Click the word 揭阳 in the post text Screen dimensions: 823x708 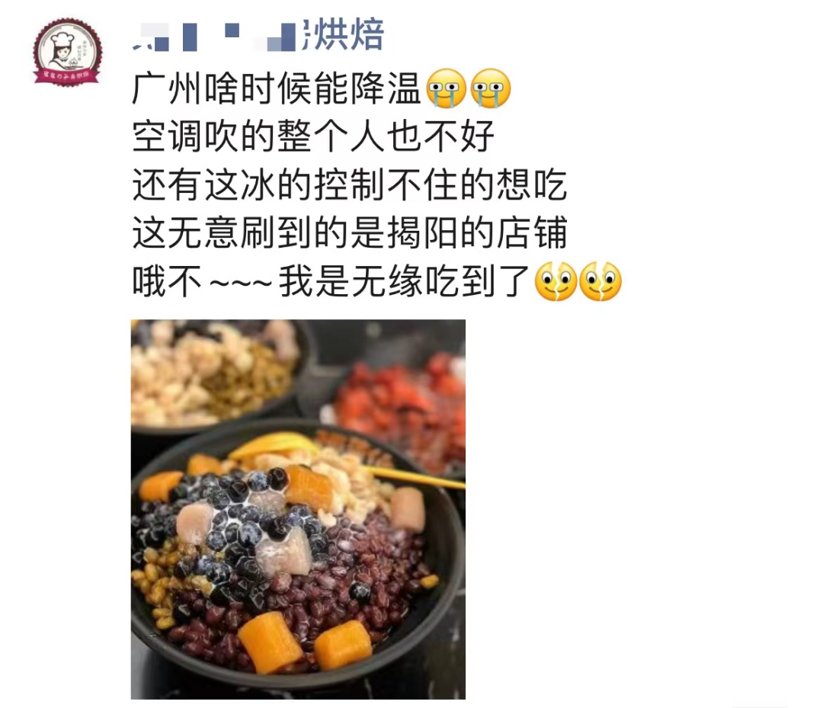pyautogui.click(x=422, y=233)
